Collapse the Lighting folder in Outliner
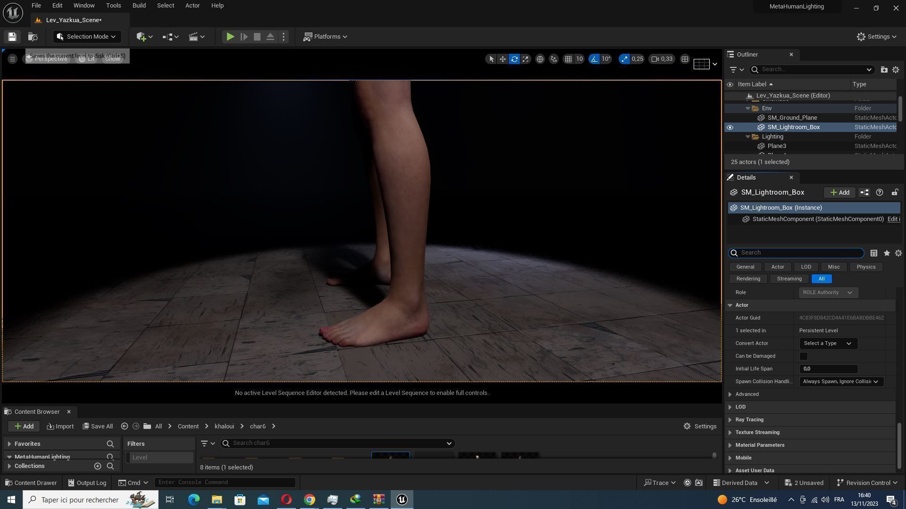906x509 pixels. pos(748,137)
